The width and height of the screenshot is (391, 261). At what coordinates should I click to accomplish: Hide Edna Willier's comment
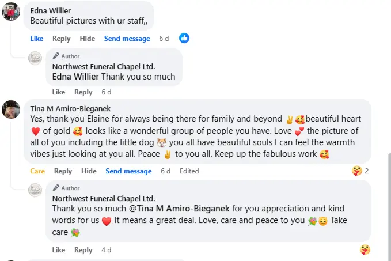tap(88, 39)
